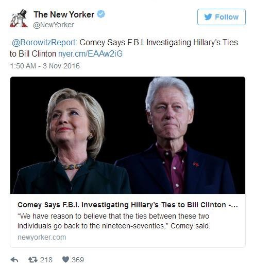
Task: Open The New Yorker display name
Action: (x=64, y=14)
